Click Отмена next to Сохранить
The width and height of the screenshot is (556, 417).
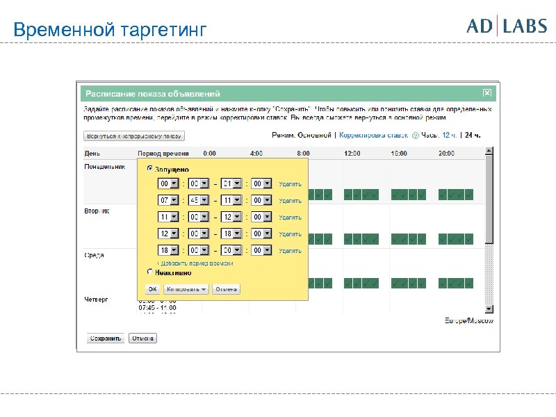142,338
